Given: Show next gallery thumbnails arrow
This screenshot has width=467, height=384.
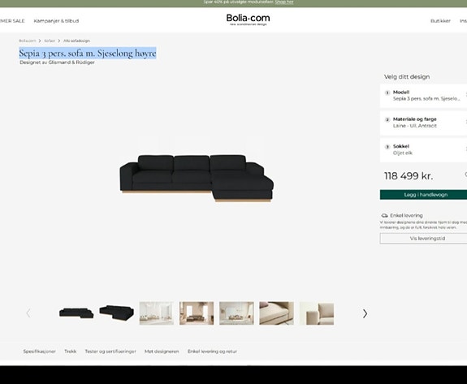Looking at the screenshot, I should (365, 313).
